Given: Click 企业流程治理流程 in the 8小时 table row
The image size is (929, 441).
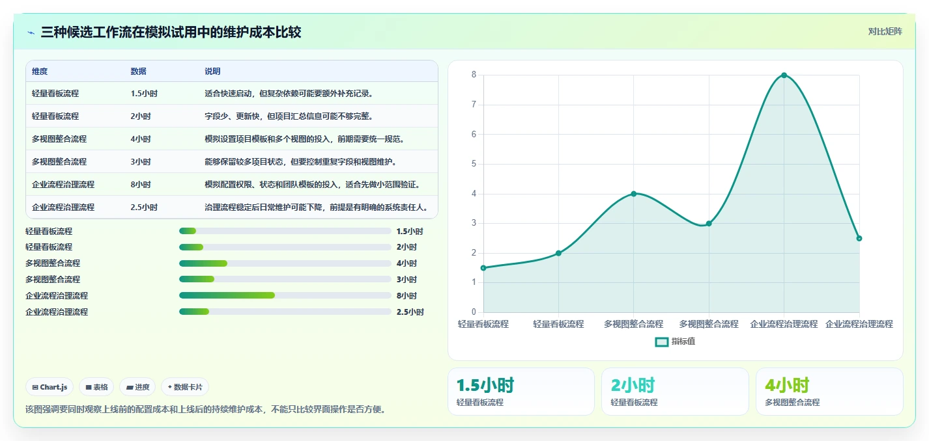Looking at the screenshot, I should pyautogui.click(x=63, y=185).
